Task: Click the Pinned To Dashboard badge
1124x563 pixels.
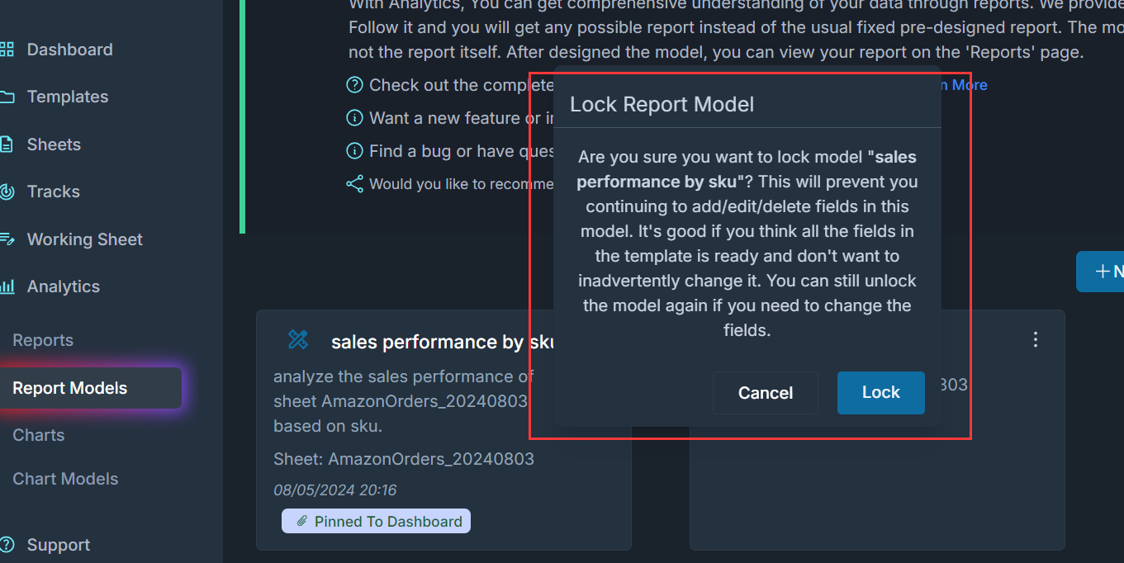Action: [377, 521]
